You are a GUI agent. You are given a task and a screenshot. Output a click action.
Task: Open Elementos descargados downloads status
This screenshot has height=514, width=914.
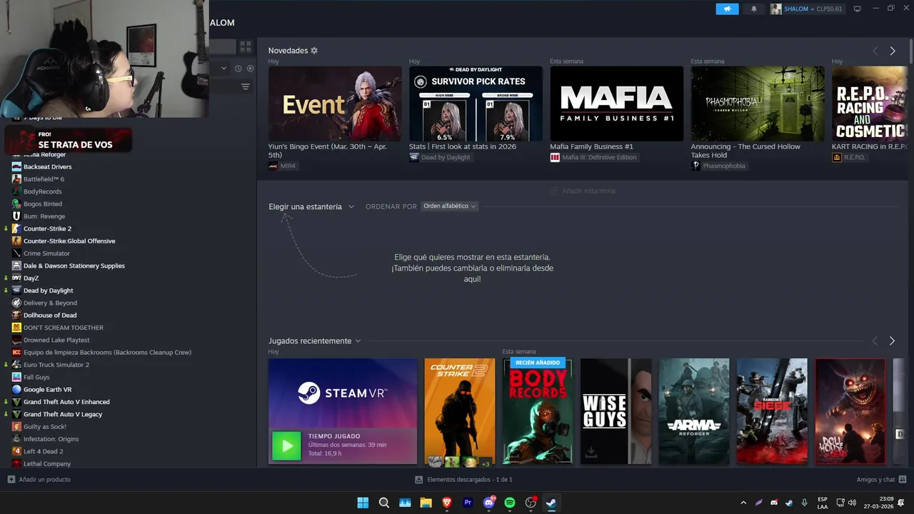click(464, 480)
